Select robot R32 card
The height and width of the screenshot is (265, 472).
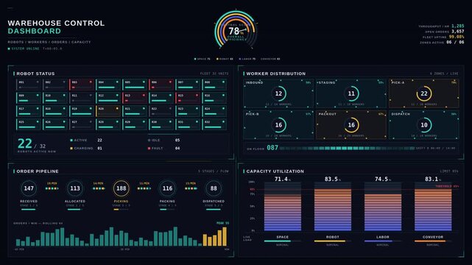(214, 124)
